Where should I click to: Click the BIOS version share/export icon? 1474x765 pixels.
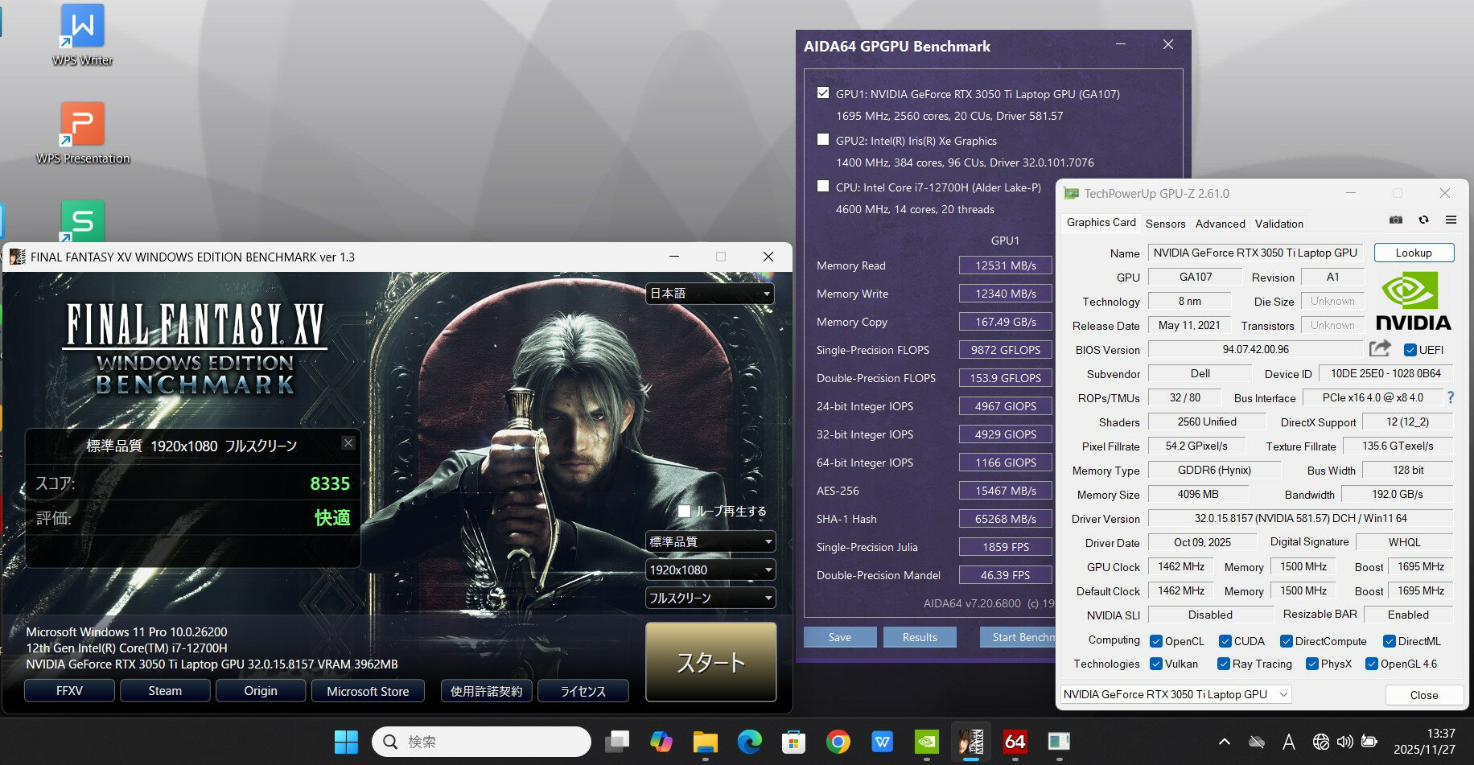pos(1380,348)
